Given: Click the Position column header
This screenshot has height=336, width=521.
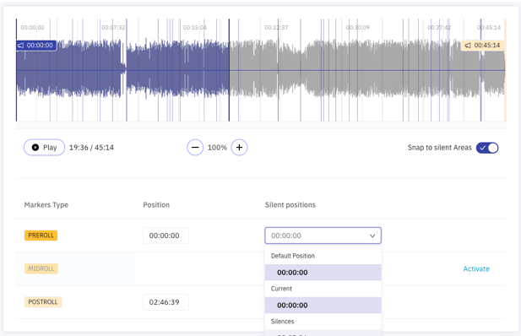Looking at the screenshot, I should point(156,205).
